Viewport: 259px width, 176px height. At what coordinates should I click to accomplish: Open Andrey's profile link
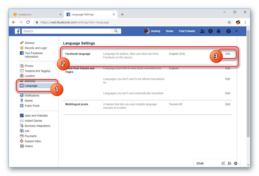click(156, 31)
